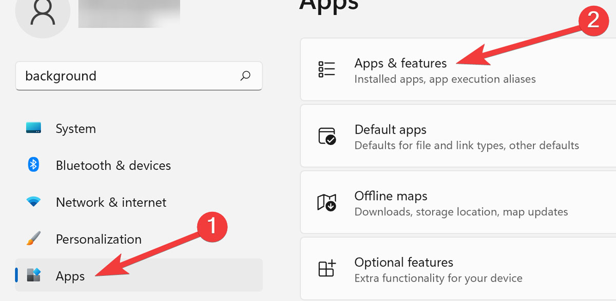Image resolution: width=616 pixels, height=301 pixels.
Task: Click the System monitor icon in sidebar
Action: (x=33, y=128)
